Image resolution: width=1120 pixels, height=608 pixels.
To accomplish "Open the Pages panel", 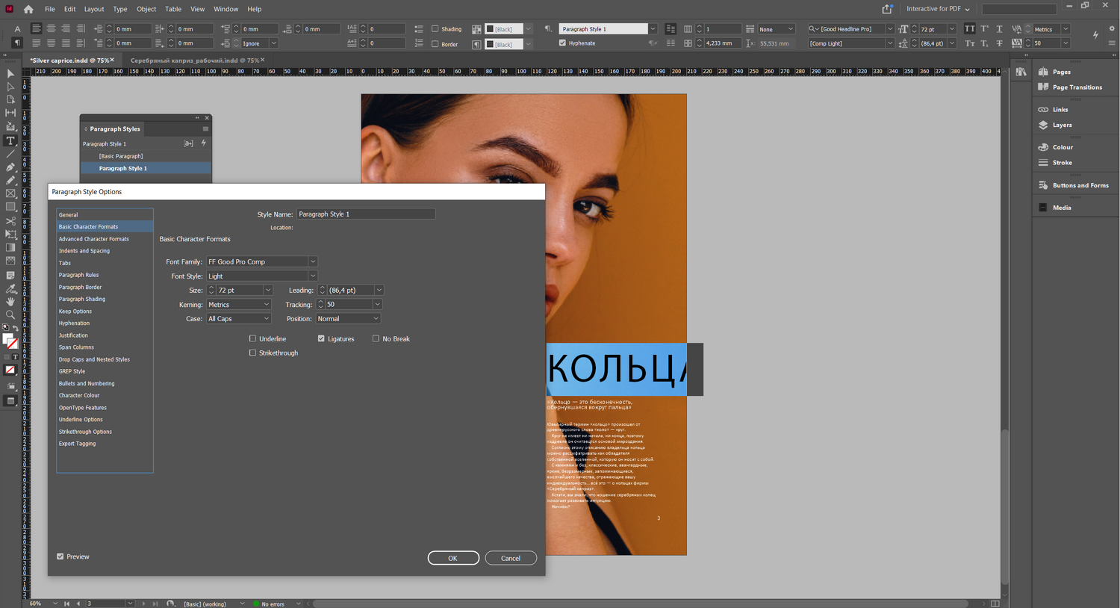I will 1061,72.
